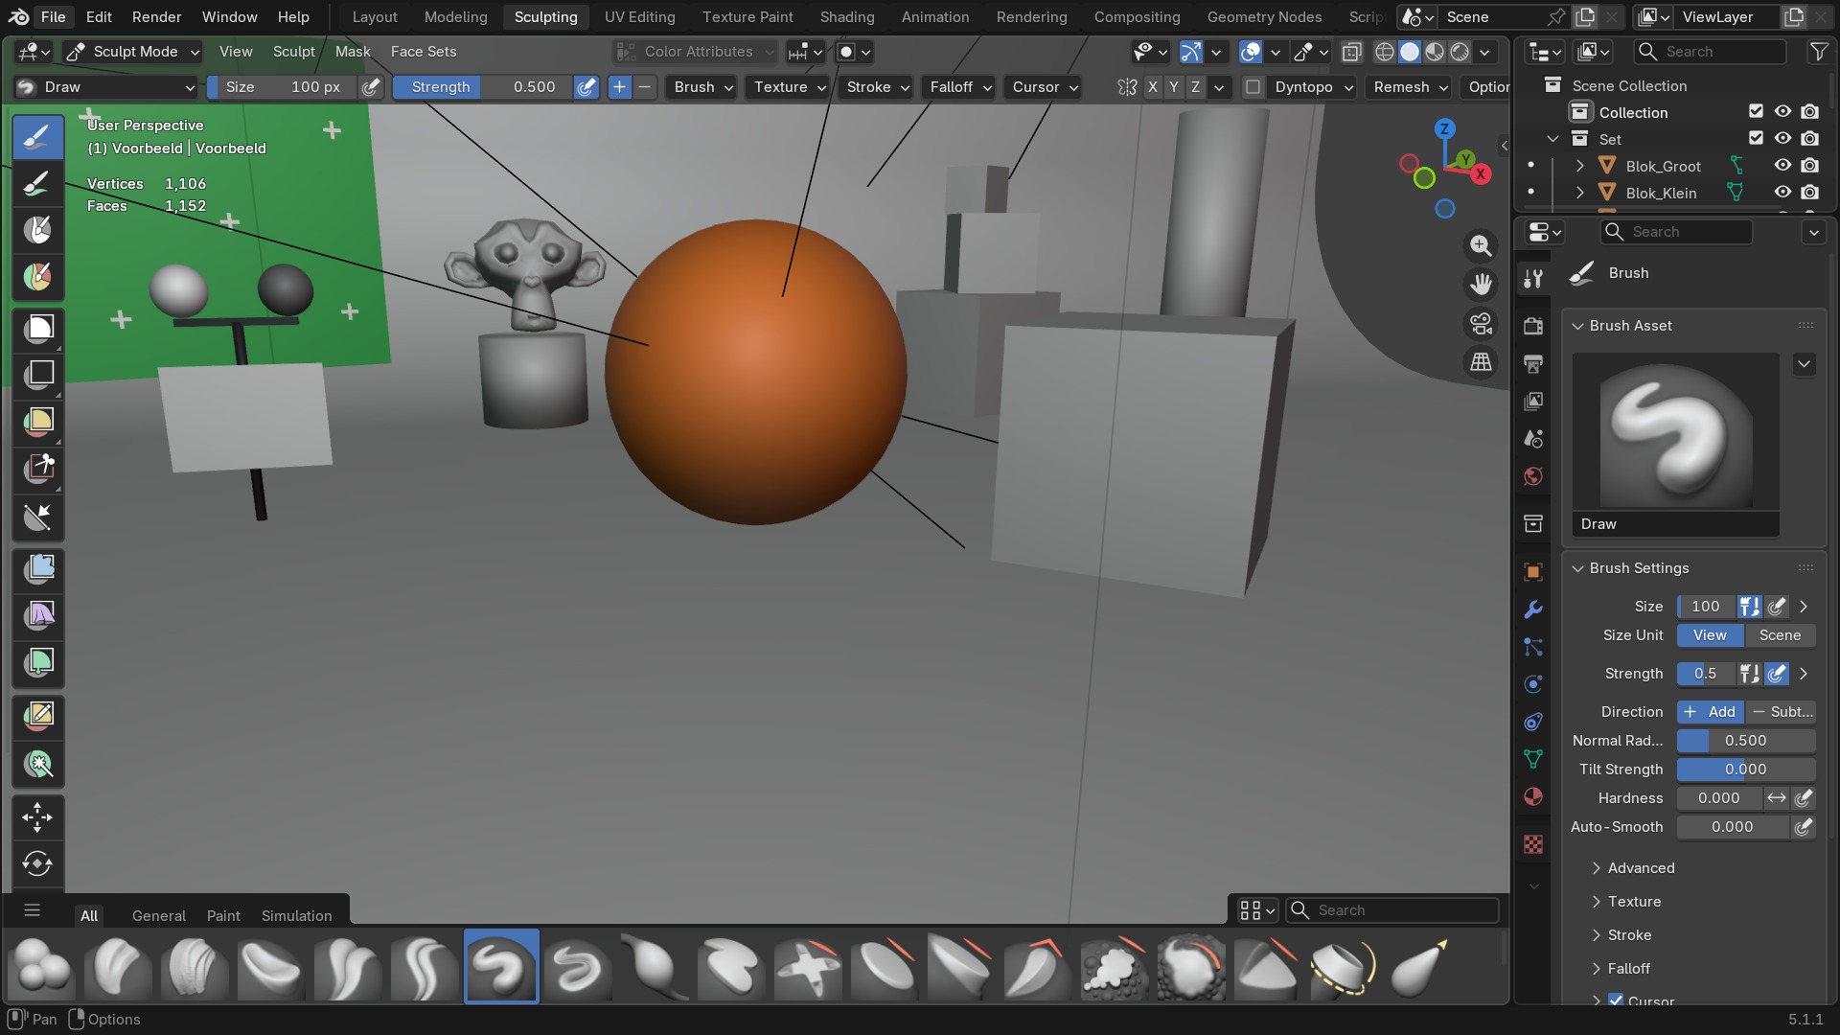Toggle size pressure sensitivity in header
Viewport: 1840px width, 1035px height.
coord(371,87)
